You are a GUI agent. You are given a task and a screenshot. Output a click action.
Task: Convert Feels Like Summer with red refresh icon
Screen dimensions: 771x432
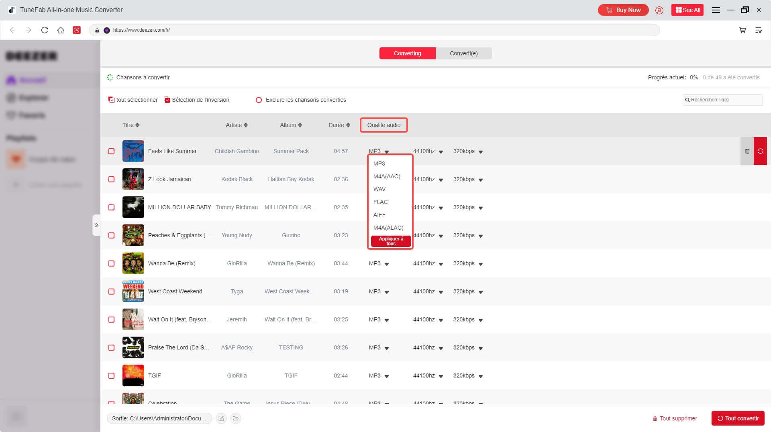click(x=760, y=151)
